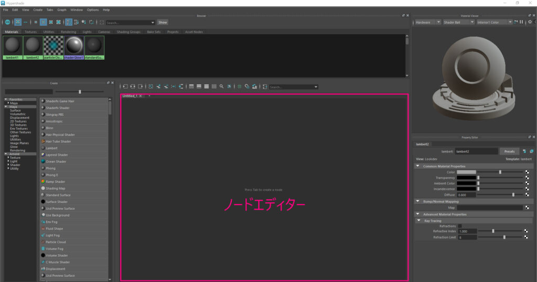Select Anisotropic shader entry
The image size is (537, 282).
74,121
